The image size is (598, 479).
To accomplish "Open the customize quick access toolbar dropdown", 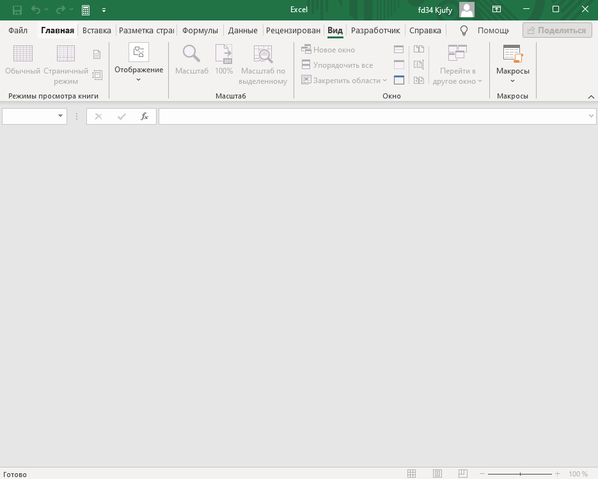I will pos(104,10).
